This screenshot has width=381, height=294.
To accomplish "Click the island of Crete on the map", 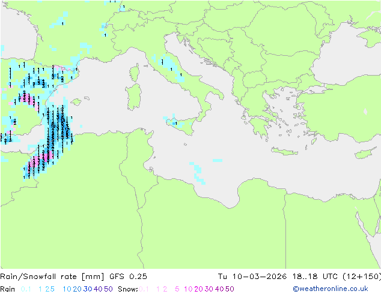I will [x=284, y=151].
